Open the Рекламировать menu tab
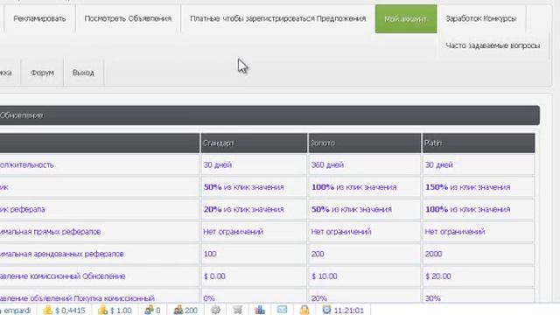Screen dimensions: 560x315 39,18
